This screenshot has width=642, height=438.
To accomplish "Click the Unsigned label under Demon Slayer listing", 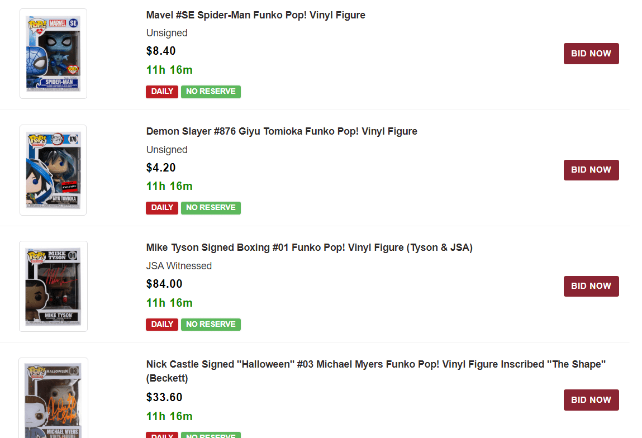I will click(167, 150).
